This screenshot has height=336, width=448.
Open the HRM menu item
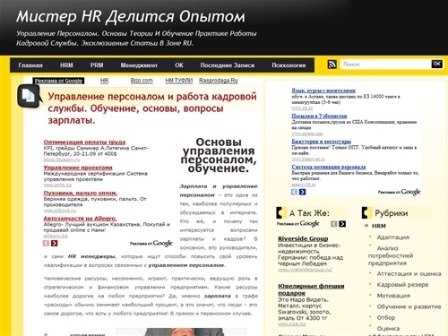click(66, 65)
